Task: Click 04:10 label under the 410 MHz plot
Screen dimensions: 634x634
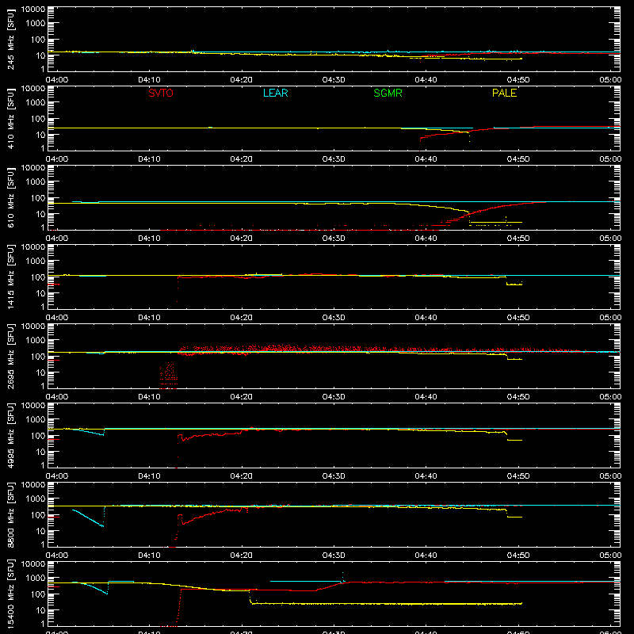Action: tap(149, 159)
